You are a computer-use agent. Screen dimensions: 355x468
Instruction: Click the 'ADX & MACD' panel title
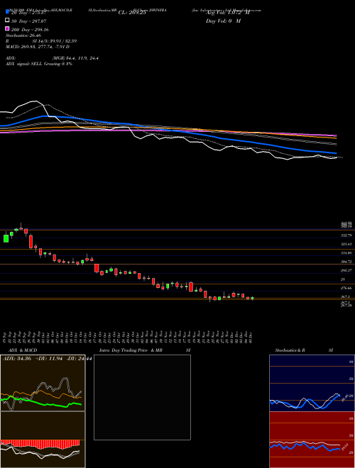pyautogui.click(x=23, y=350)
